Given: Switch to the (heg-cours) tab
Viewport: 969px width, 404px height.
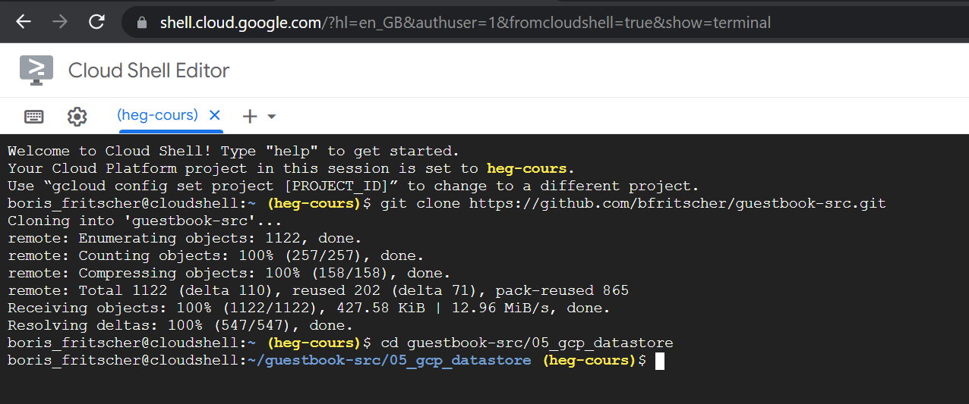Looking at the screenshot, I should tap(157, 115).
